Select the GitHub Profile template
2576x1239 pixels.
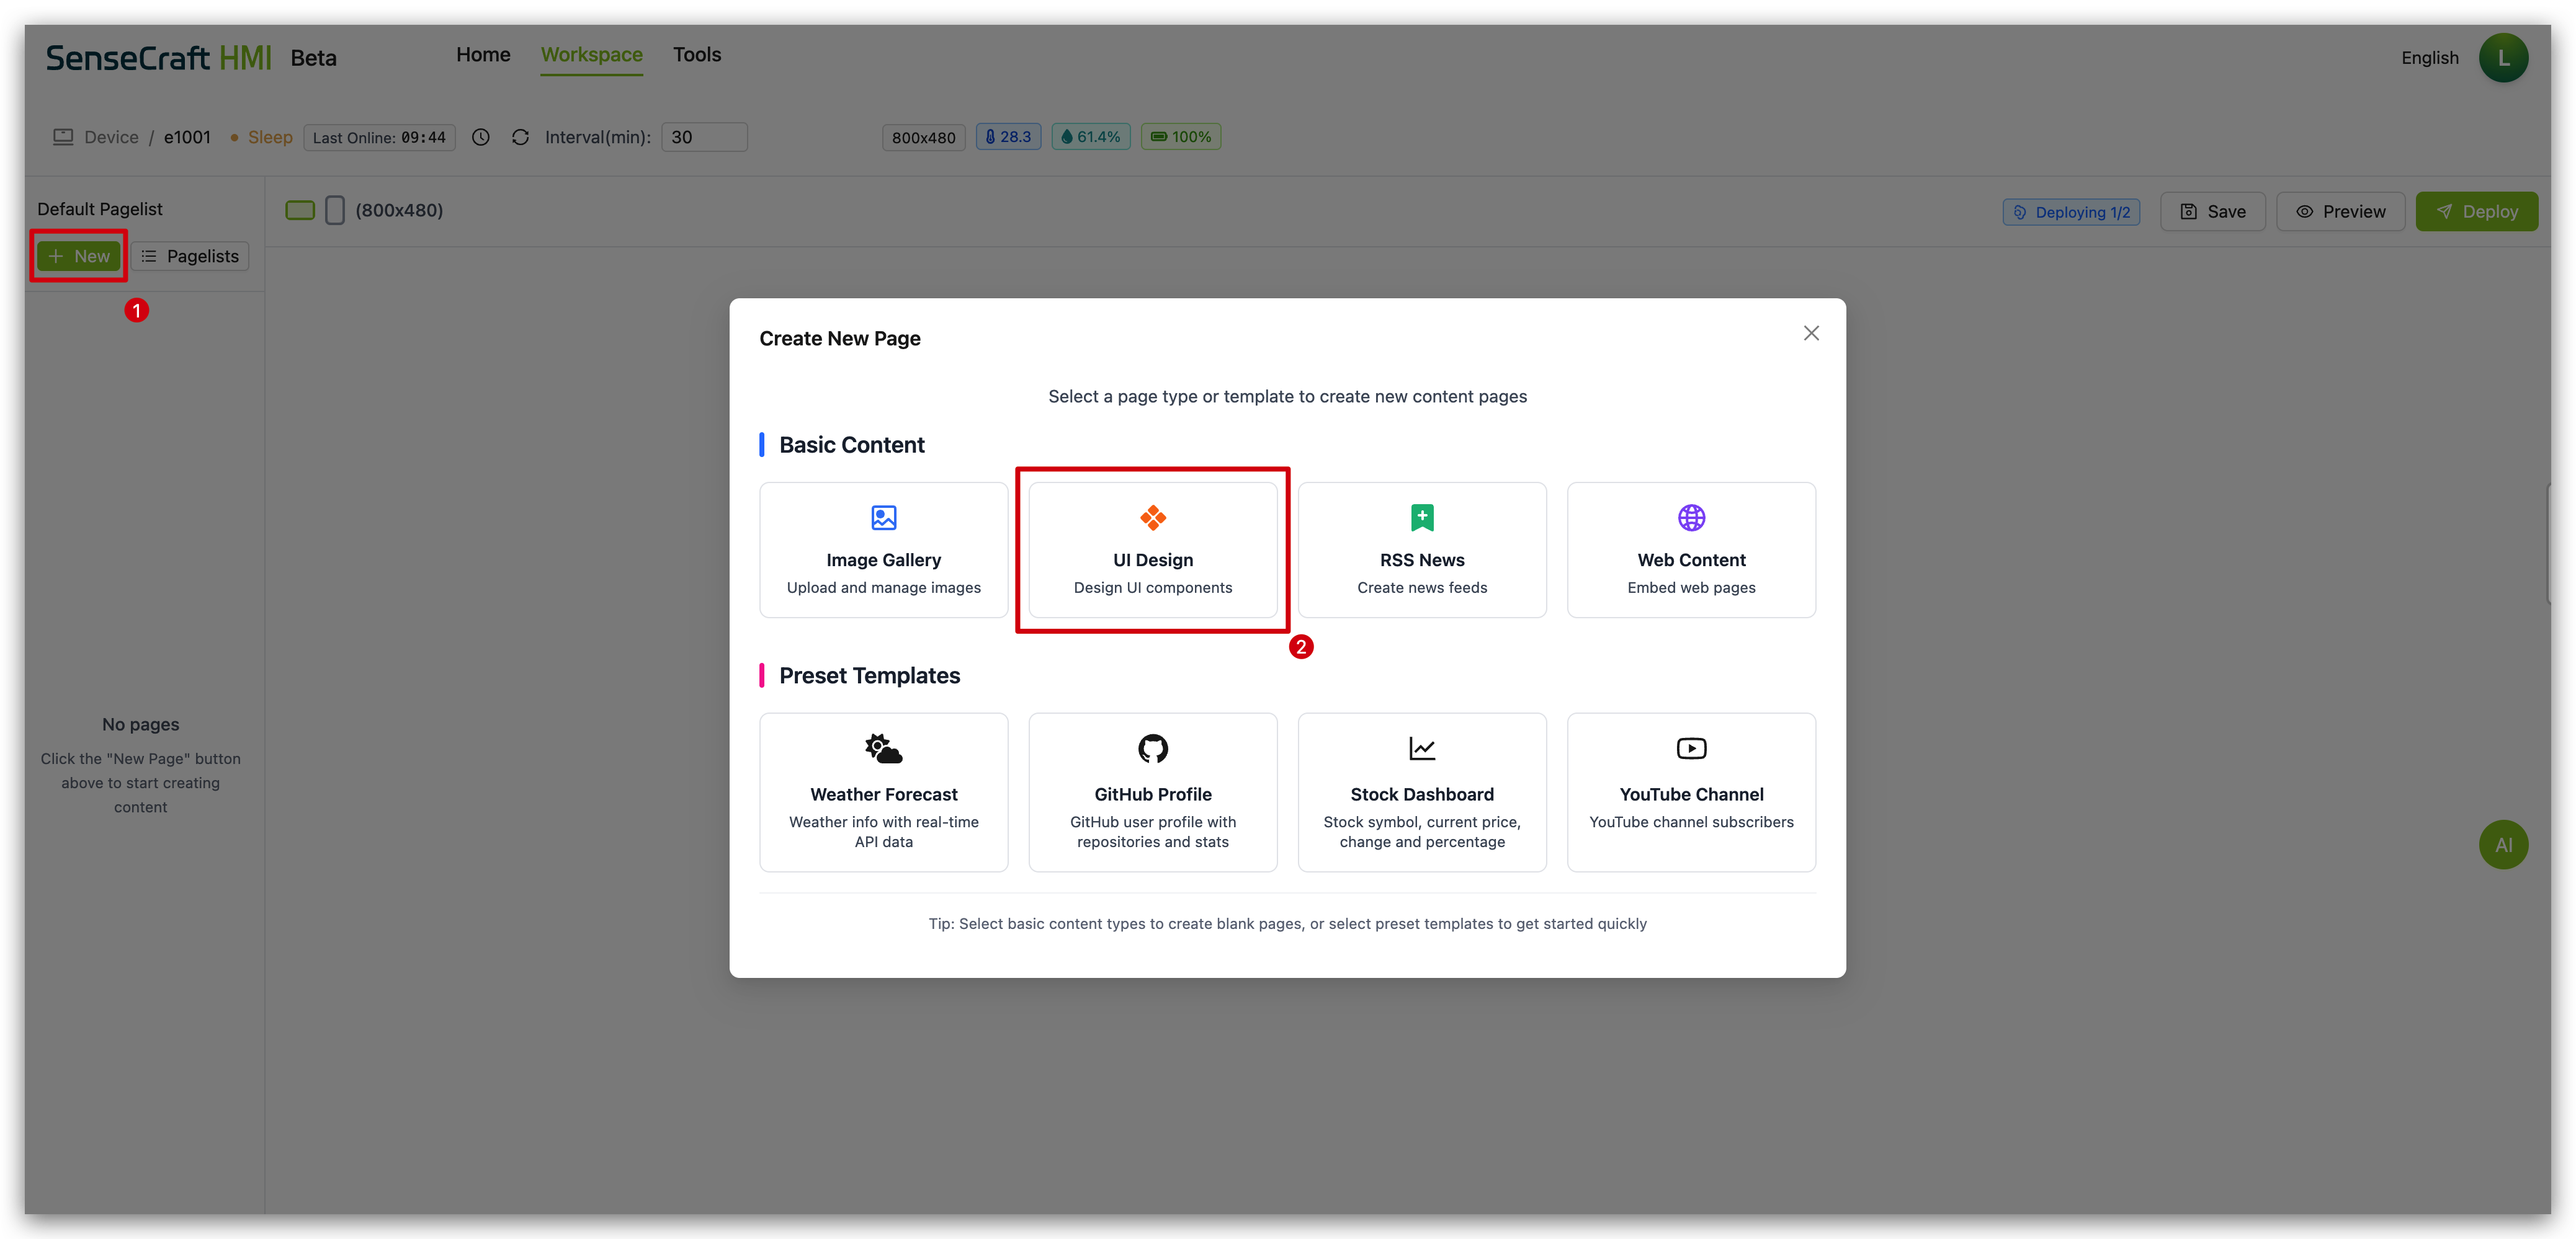pos(1152,791)
